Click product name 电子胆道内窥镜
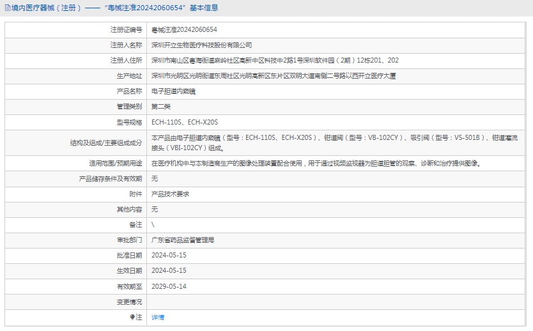The height and width of the screenshot is (331, 533). (173, 91)
